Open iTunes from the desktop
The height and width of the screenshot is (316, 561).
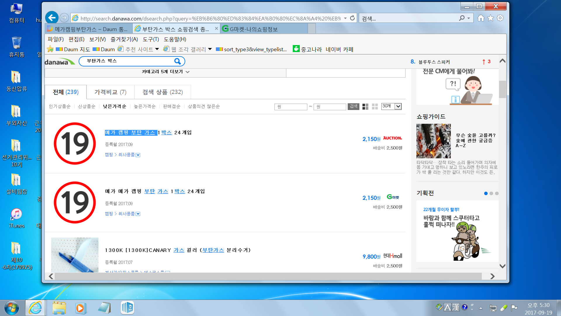[17, 218]
